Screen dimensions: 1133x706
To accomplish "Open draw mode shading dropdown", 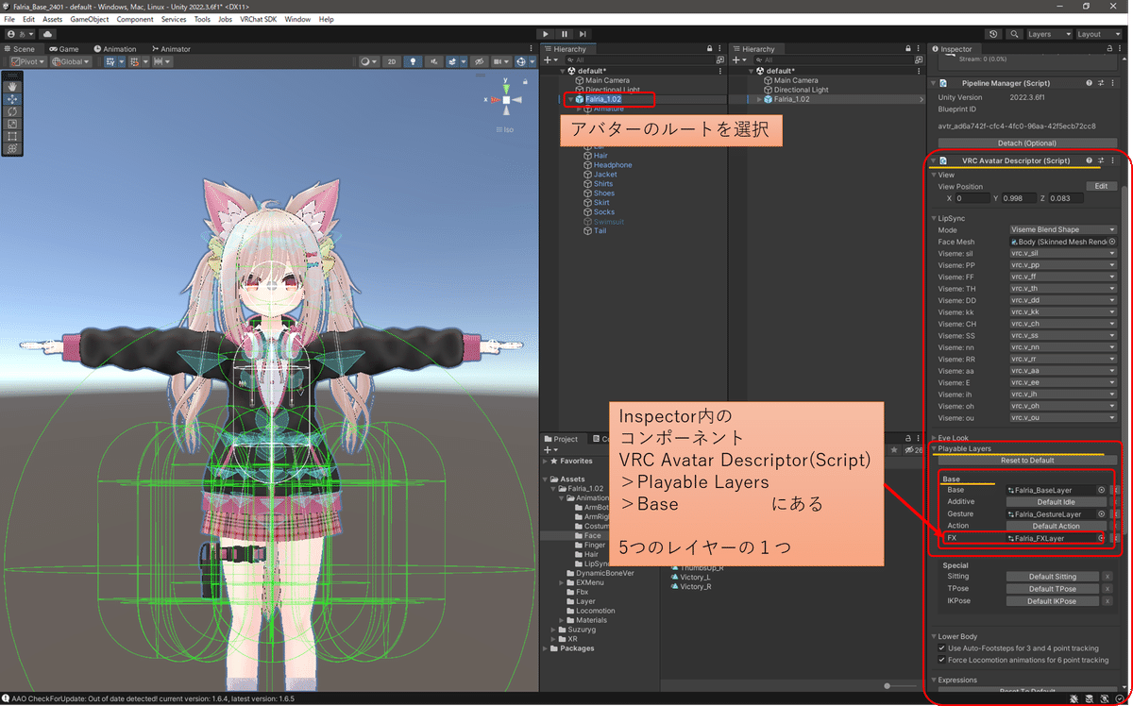I will tap(369, 61).
